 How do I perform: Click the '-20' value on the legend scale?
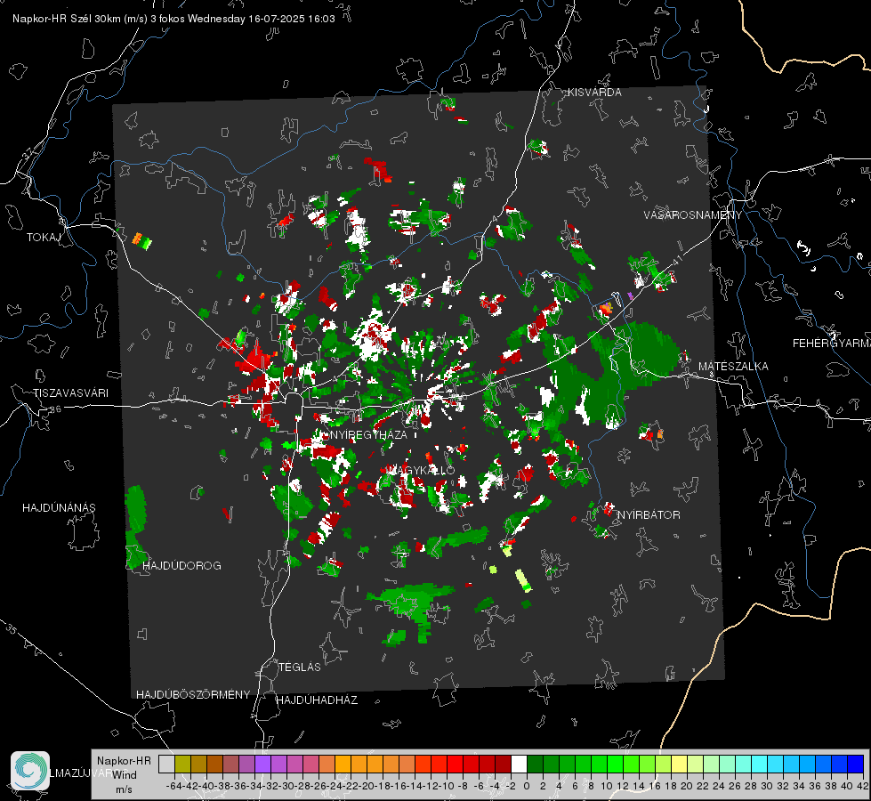pyautogui.click(x=367, y=786)
